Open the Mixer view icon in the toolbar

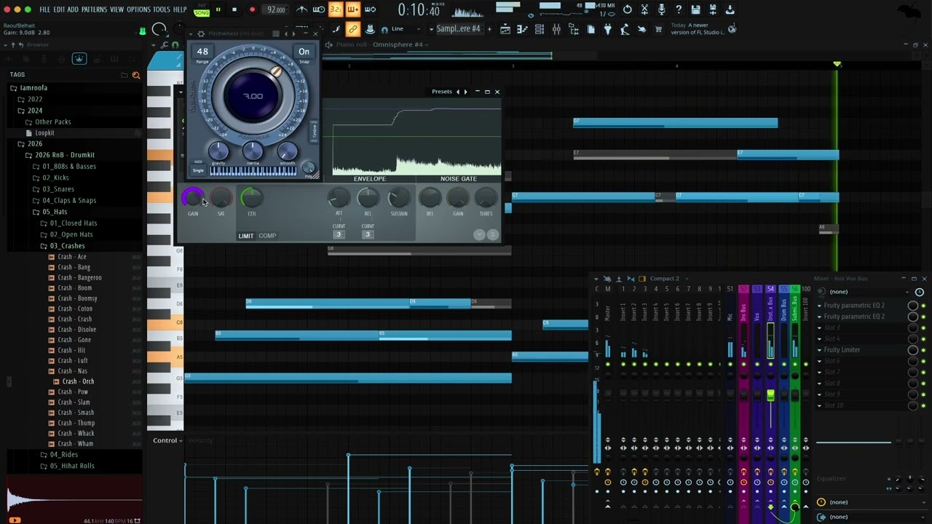point(556,29)
